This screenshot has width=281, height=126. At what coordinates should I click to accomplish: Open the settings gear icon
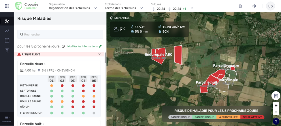254,6
